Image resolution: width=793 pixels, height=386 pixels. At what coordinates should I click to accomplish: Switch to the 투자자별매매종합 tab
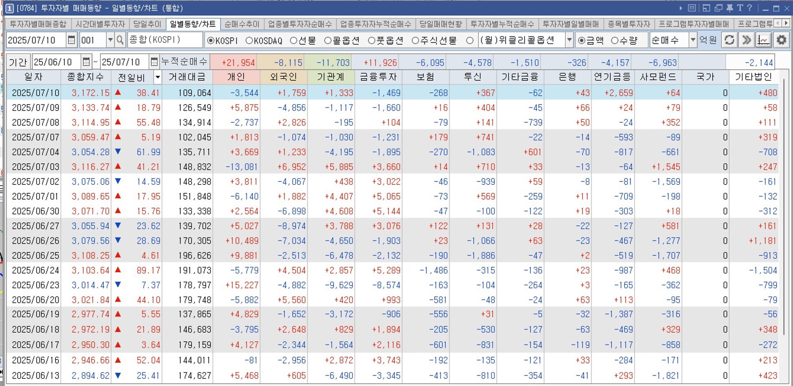pos(38,24)
